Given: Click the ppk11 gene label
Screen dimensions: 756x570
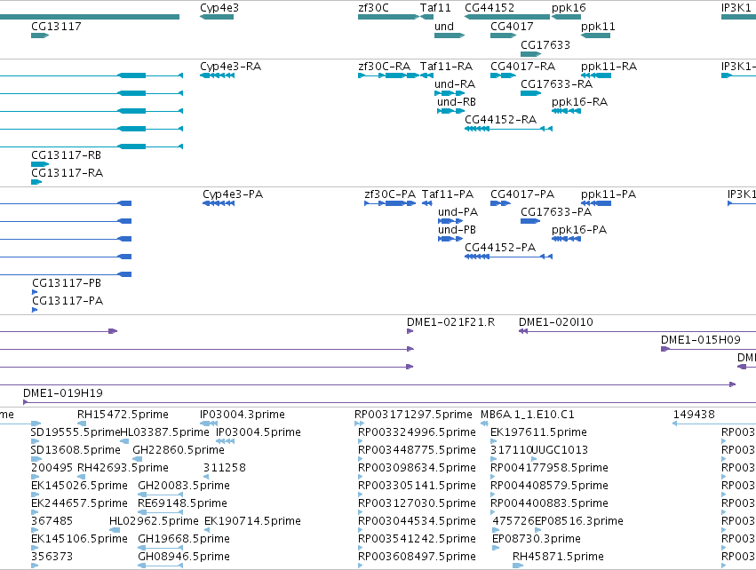Looking at the screenshot, I should coord(598,27).
